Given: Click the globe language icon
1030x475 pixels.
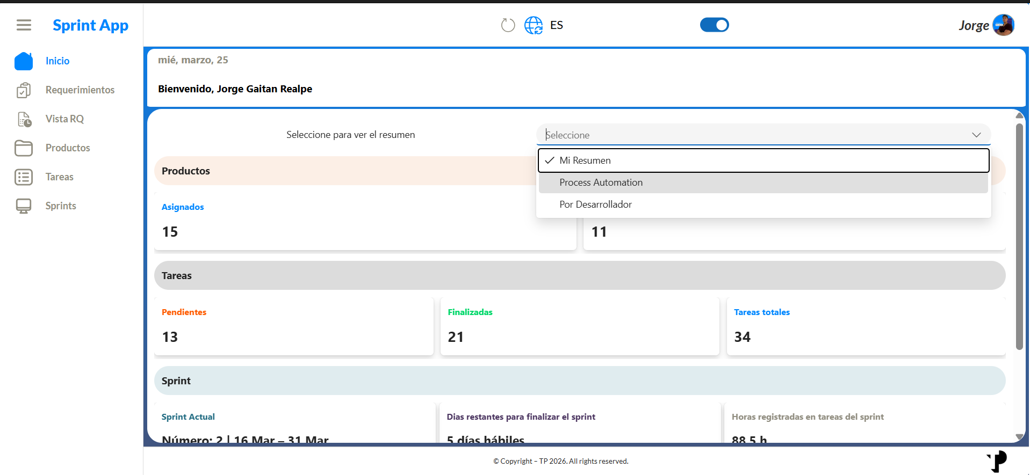Looking at the screenshot, I should tap(534, 25).
